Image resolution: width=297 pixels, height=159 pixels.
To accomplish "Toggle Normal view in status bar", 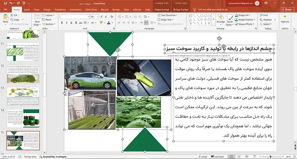I will click(231, 157).
